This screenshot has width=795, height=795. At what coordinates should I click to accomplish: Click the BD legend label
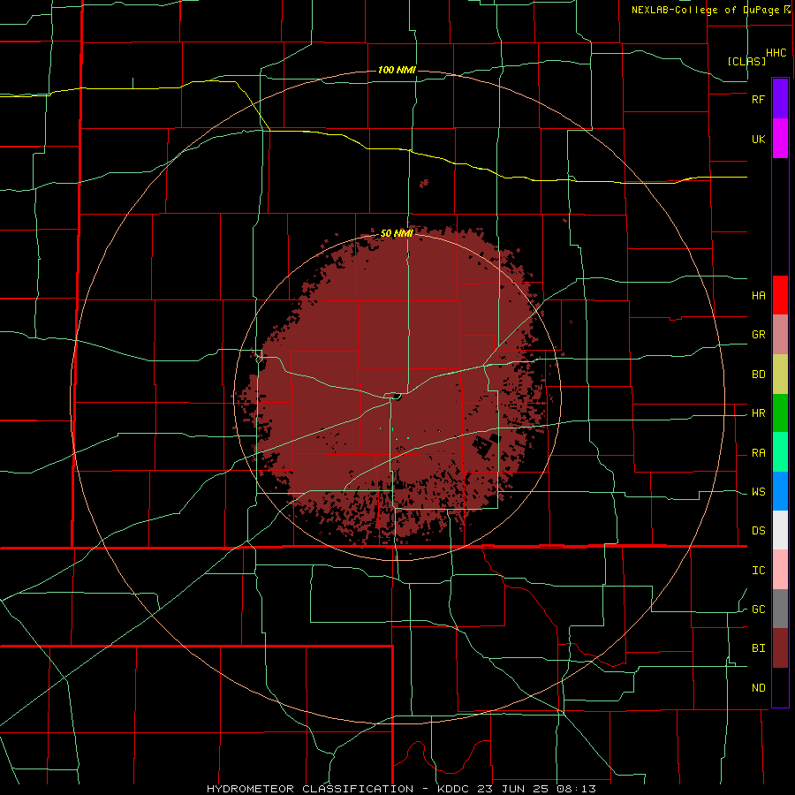tap(759, 375)
